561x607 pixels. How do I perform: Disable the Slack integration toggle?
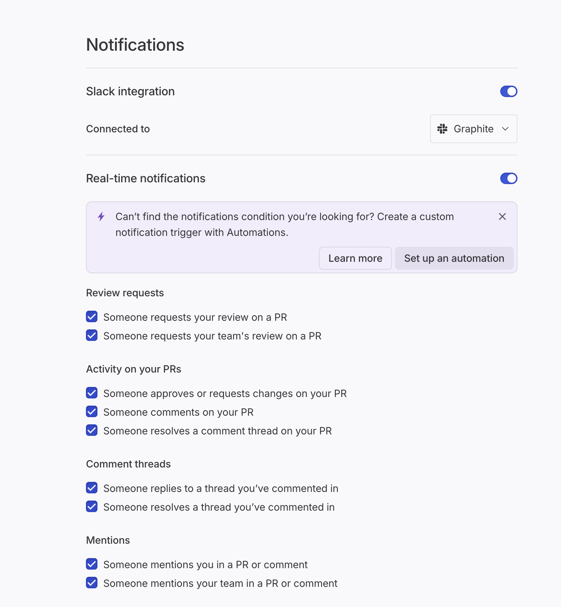pos(508,91)
